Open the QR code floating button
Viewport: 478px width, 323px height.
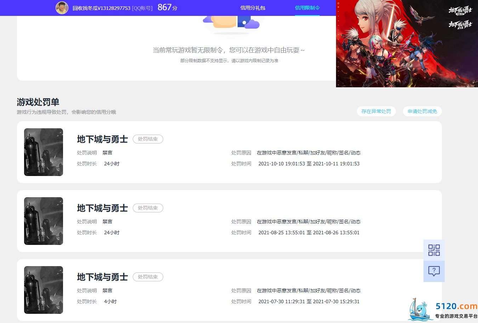click(x=434, y=250)
